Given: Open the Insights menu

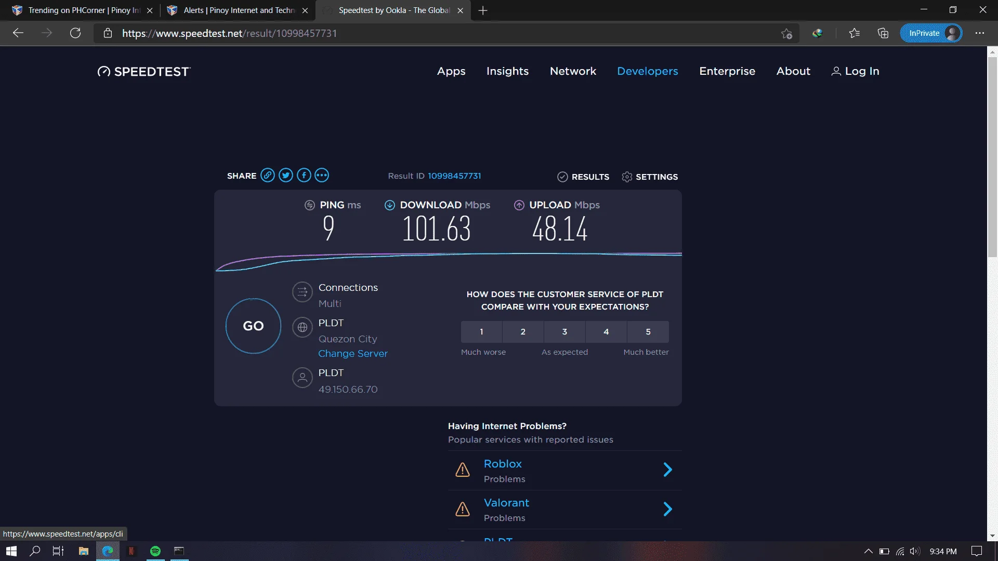Looking at the screenshot, I should tap(507, 71).
